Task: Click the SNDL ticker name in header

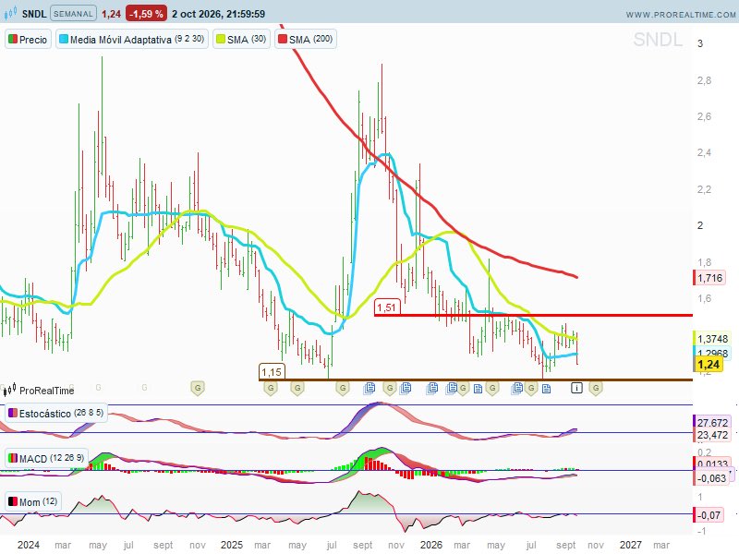Action: point(34,14)
